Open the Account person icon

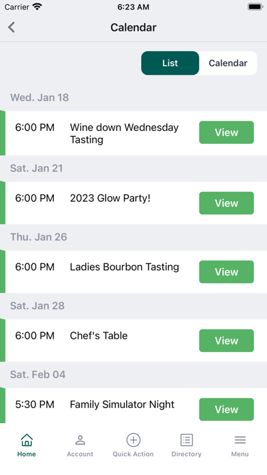pyautogui.click(x=80, y=440)
